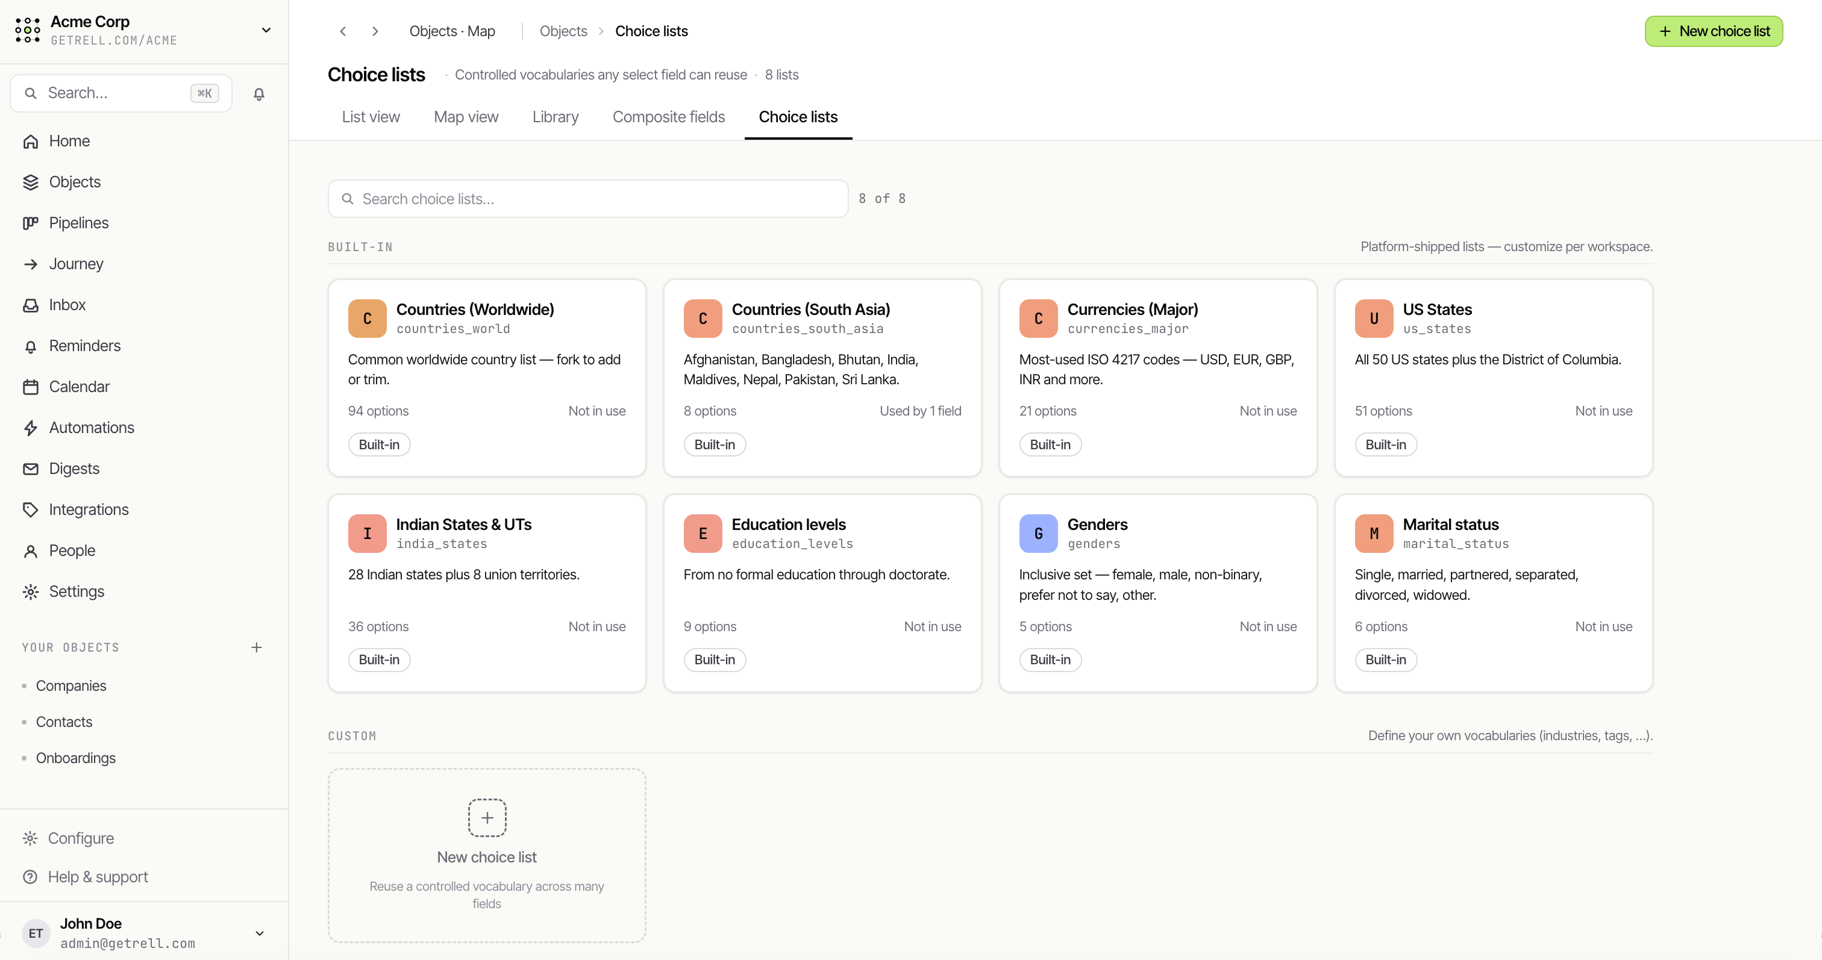Select the Choice lists tab
The width and height of the screenshot is (1822, 960).
click(x=798, y=117)
